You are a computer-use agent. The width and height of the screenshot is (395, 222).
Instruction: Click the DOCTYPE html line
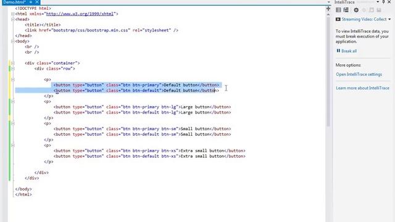pos(33,8)
